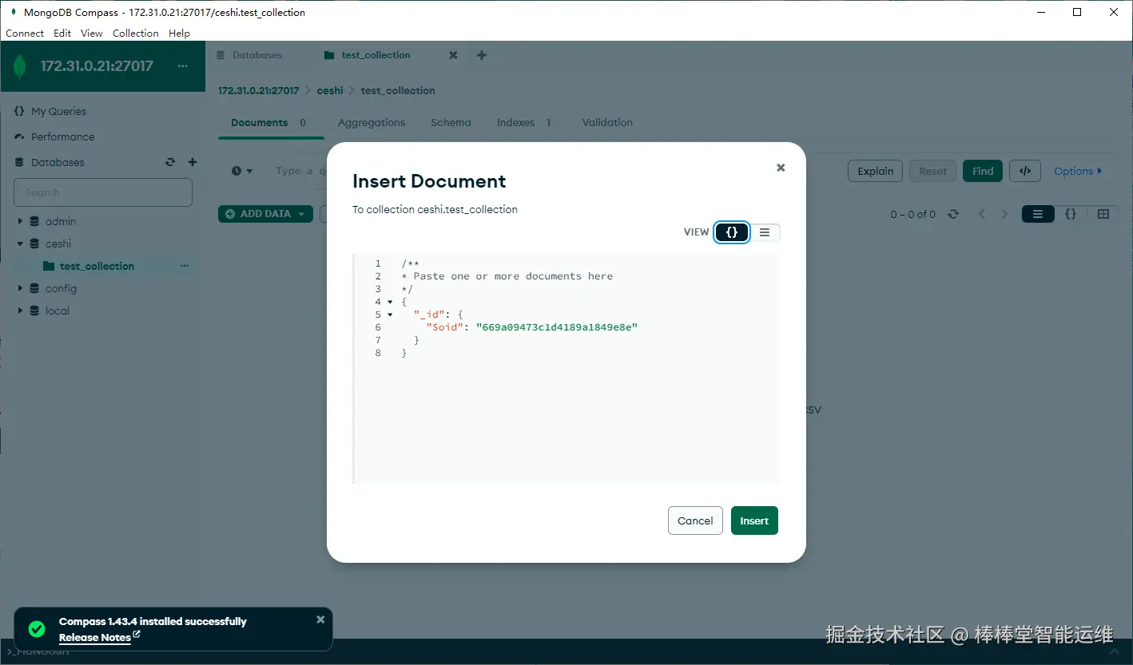This screenshot has width=1133, height=665.
Task: Click the Find button
Action: click(983, 171)
